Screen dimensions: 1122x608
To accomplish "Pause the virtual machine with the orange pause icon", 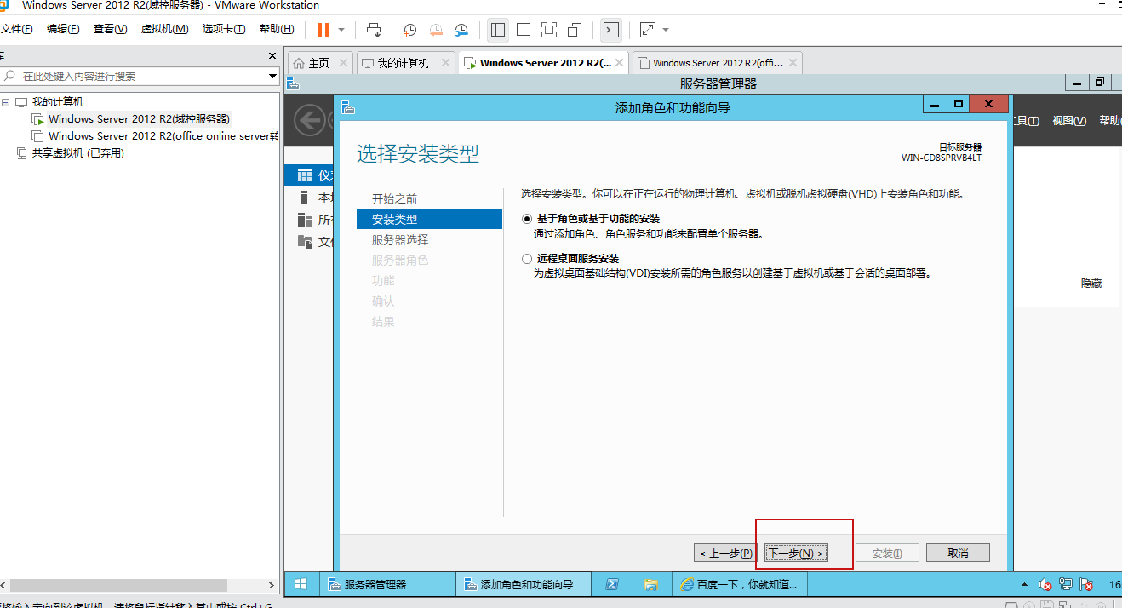I will pyautogui.click(x=323, y=30).
